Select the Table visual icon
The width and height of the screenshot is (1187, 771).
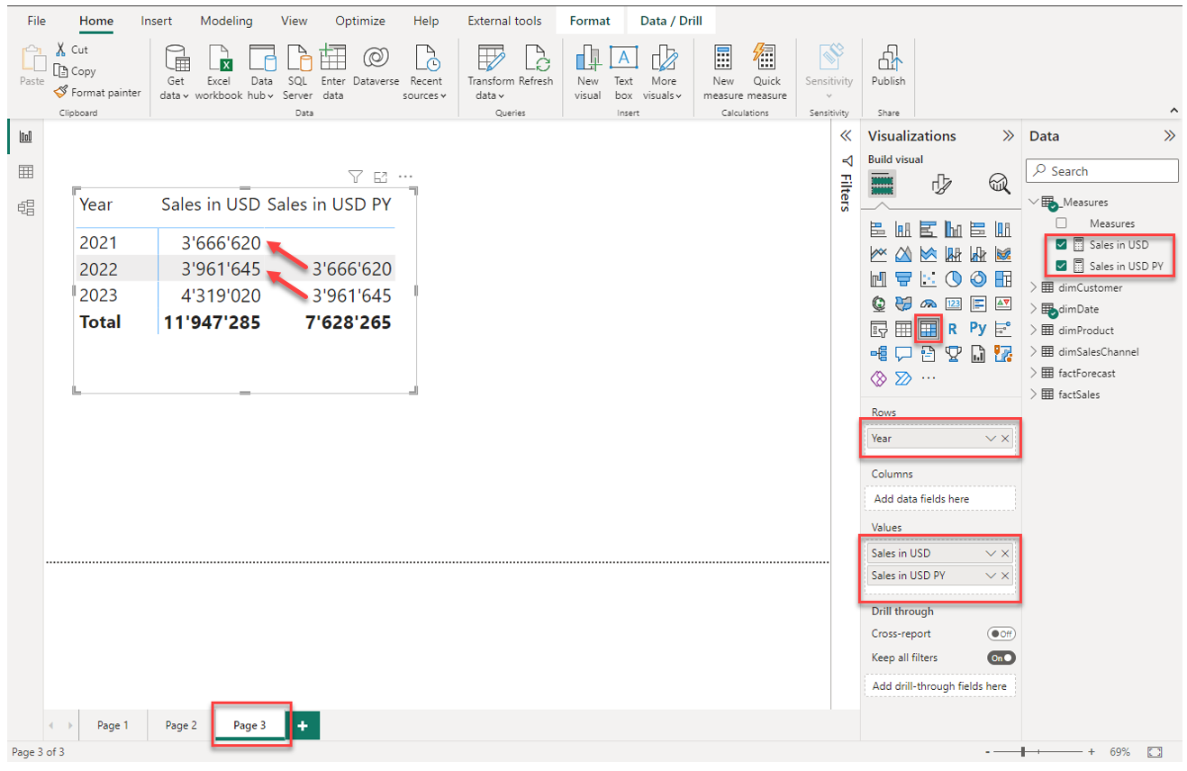click(x=903, y=330)
